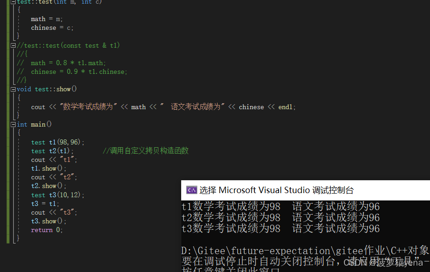Click the assignment line 't3 = t1;'
Viewport: 430px width, 272px height.
pyautogui.click(x=45, y=204)
